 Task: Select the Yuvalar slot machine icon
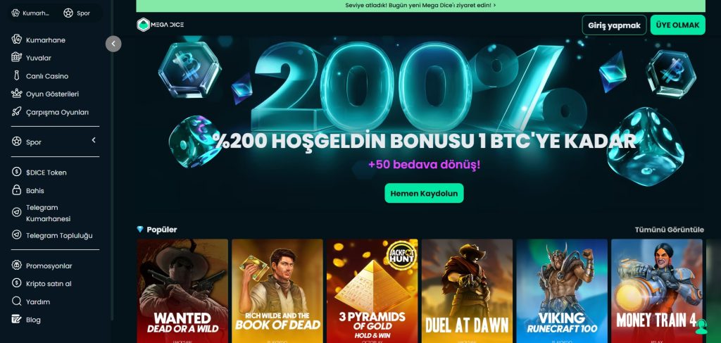click(17, 58)
